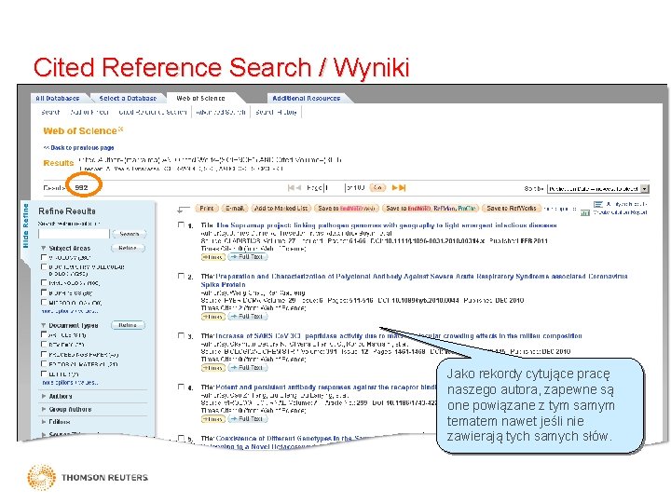Click the Analyze Results icon

[x=597, y=204]
